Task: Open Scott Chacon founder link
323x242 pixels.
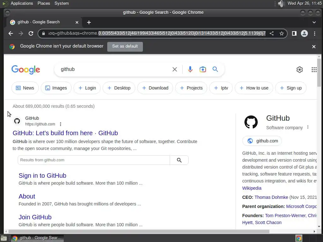Action: [x=268, y=222]
